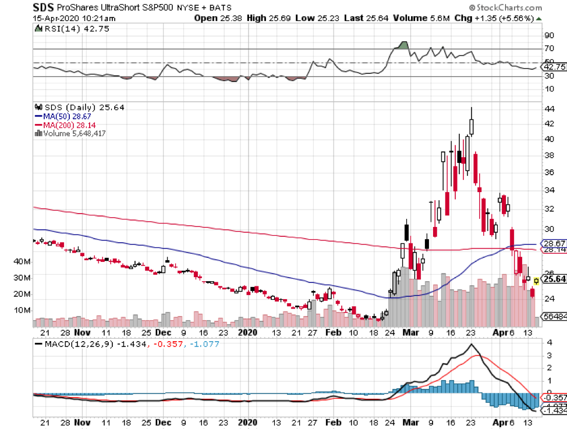
Task: Open the StockCharts.com copyright link
Action: (x=505, y=8)
